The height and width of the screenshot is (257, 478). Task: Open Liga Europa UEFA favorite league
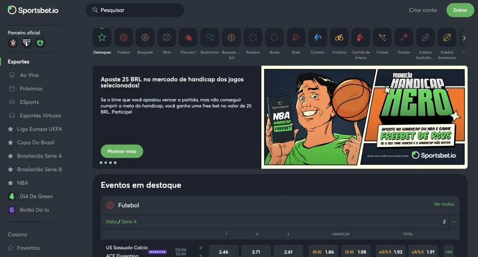coord(39,129)
